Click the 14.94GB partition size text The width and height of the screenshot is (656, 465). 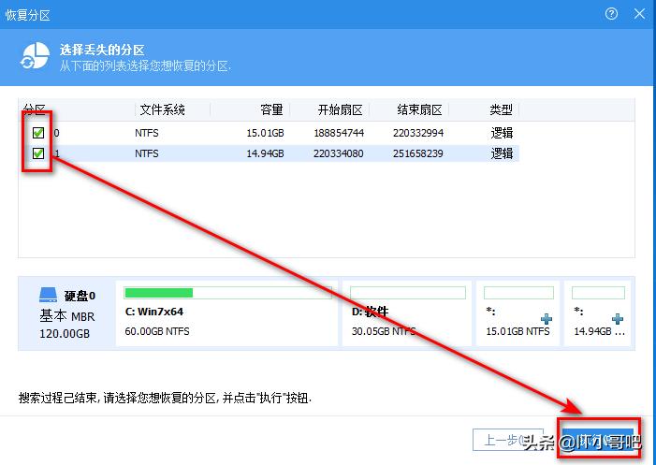[600, 331]
